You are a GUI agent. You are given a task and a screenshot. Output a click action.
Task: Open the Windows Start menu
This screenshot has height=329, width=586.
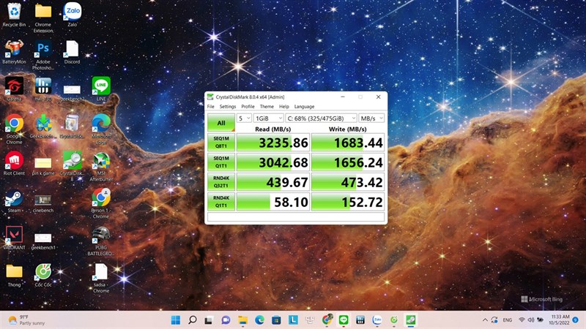pos(175,319)
